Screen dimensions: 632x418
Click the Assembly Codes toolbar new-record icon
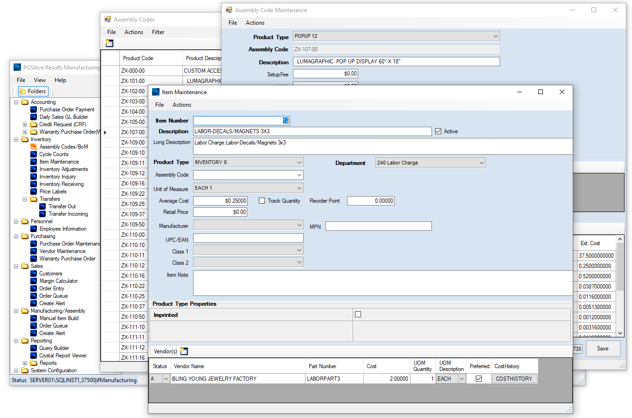point(110,43)
